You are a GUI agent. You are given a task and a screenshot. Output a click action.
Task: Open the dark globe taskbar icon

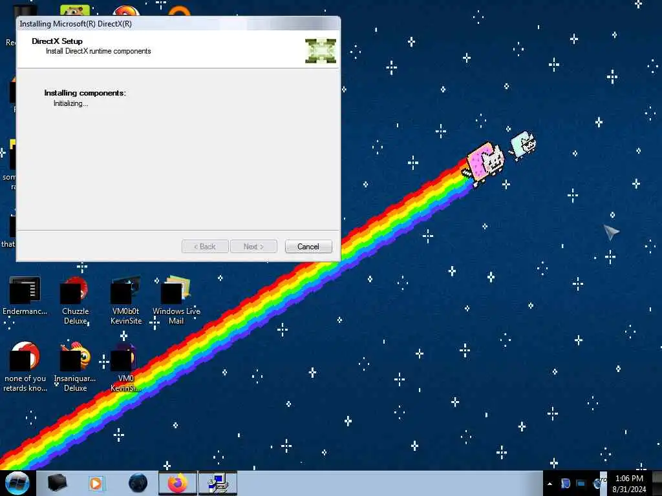coord(138,483)
